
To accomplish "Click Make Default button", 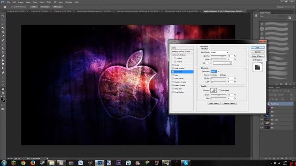I will [x=214, y=103].
